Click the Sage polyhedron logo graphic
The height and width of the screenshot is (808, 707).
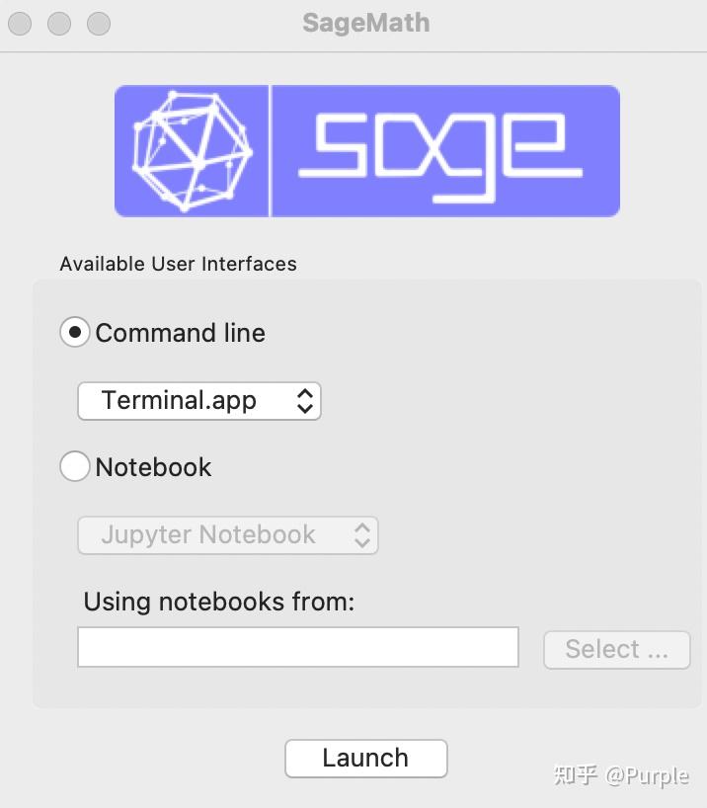(x=191, y=150)
